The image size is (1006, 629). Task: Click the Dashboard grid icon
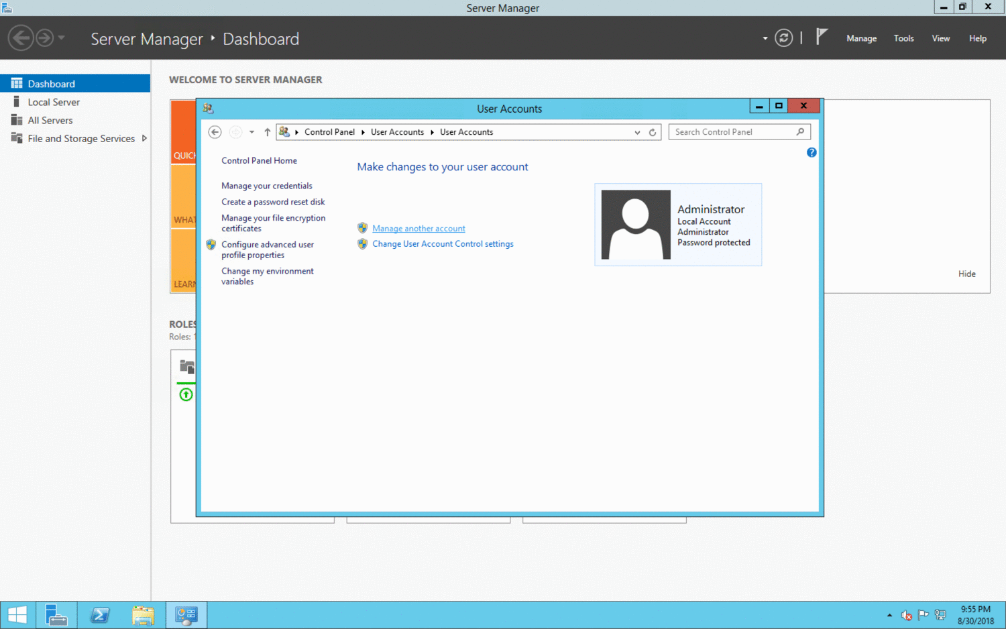click(17, 83)
